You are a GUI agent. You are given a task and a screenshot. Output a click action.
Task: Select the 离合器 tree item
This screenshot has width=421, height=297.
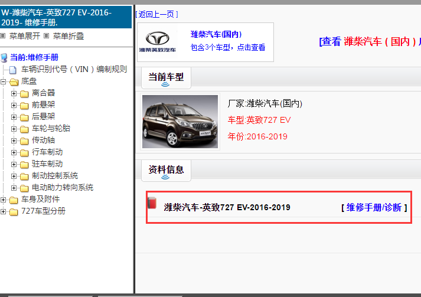coord(44,93)
